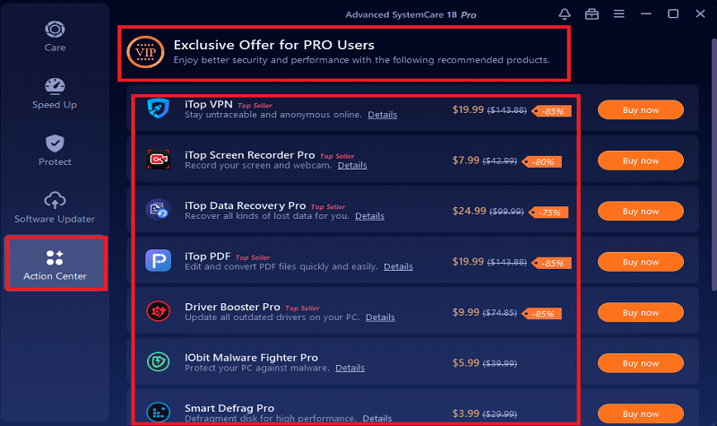The height and width of the screenshot is (426, 717).
Task: Open Details link for Driver Booster Pro
Action: pos(380,317)
